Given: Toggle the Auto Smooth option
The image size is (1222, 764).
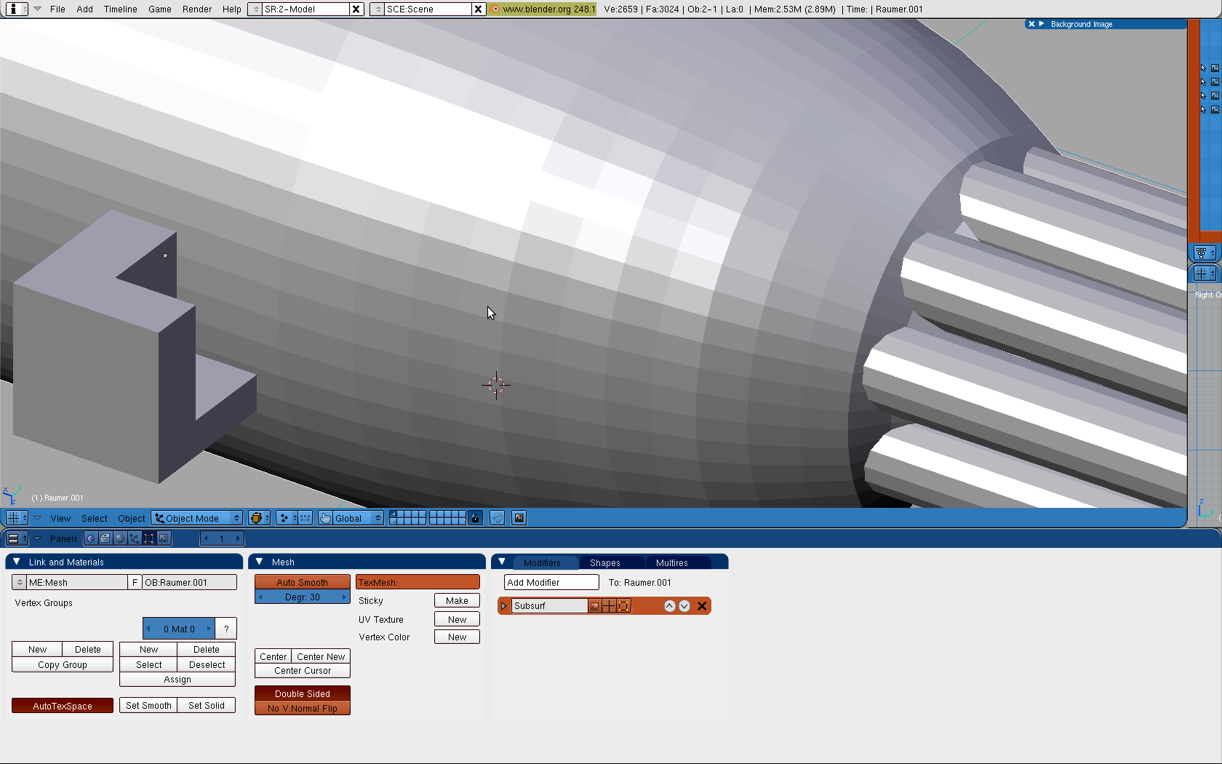Looking at the screenshot, I should 302,582.
